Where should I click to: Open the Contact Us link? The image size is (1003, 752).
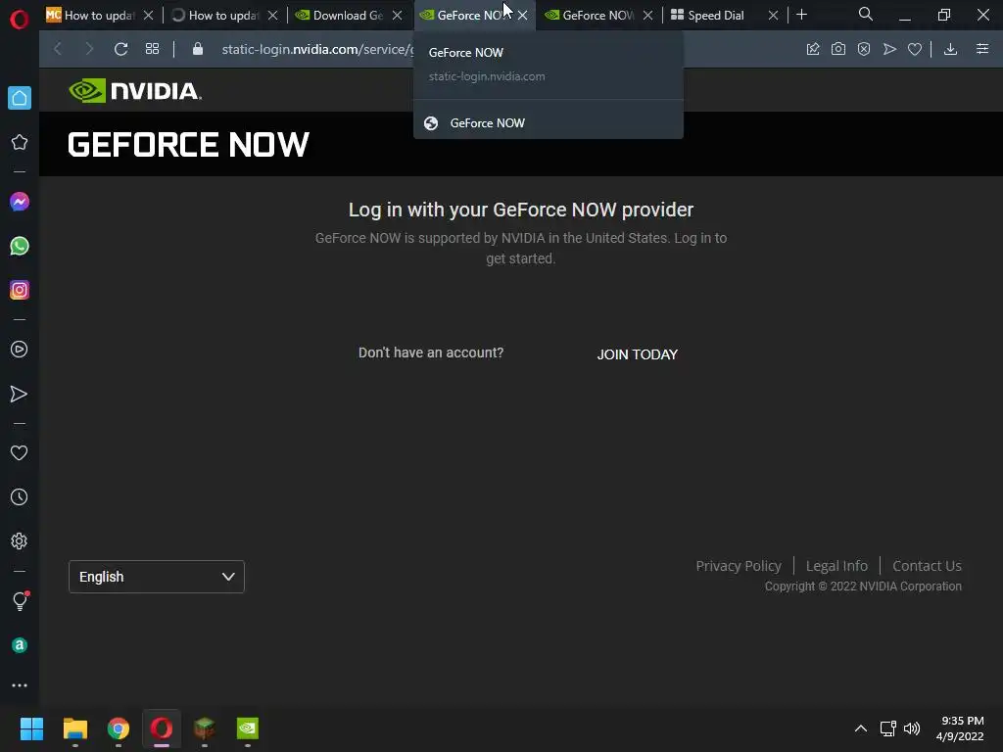(x=927, y=566)
